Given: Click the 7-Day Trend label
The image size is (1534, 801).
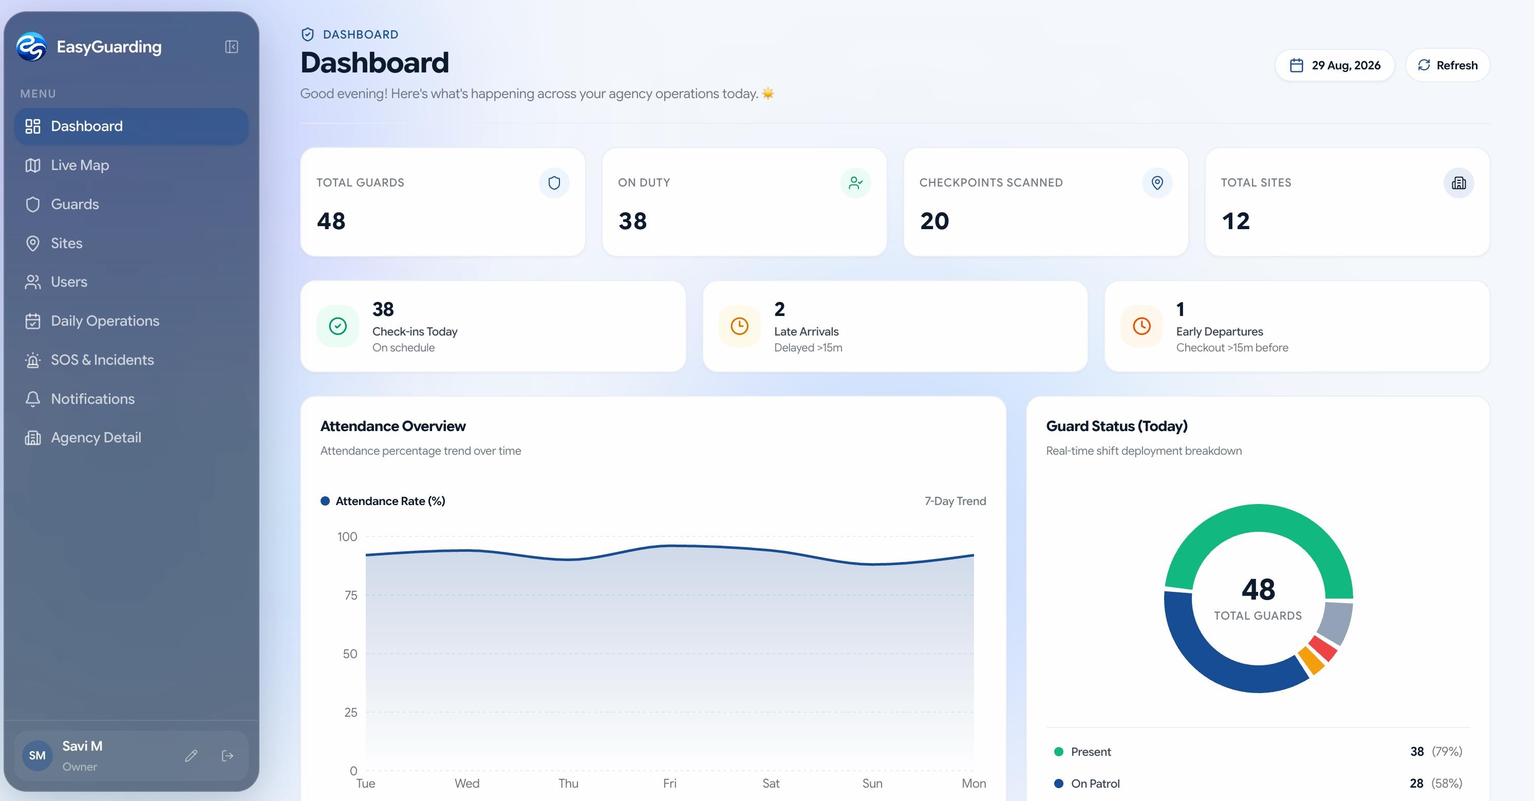Looking at the screenshot, I should point(955,501).
